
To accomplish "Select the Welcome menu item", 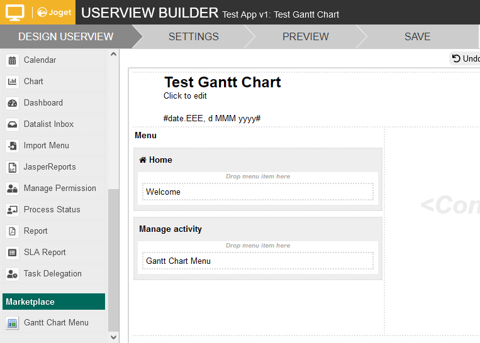I will pos(257,192).
